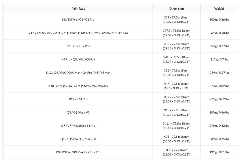The height and width of the screenshot is (162, 242).
Task: Click the K10 Pro / Q6 / Q6 Pro cell
Action: [x=78, y=86]
